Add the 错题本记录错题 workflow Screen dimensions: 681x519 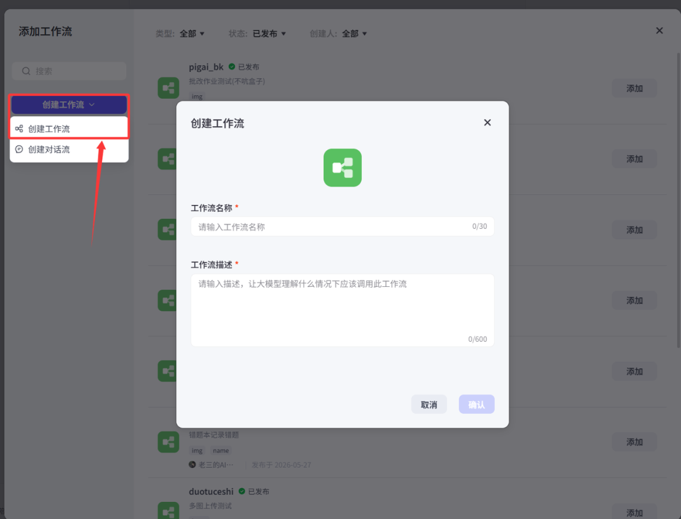click(634, 442)
